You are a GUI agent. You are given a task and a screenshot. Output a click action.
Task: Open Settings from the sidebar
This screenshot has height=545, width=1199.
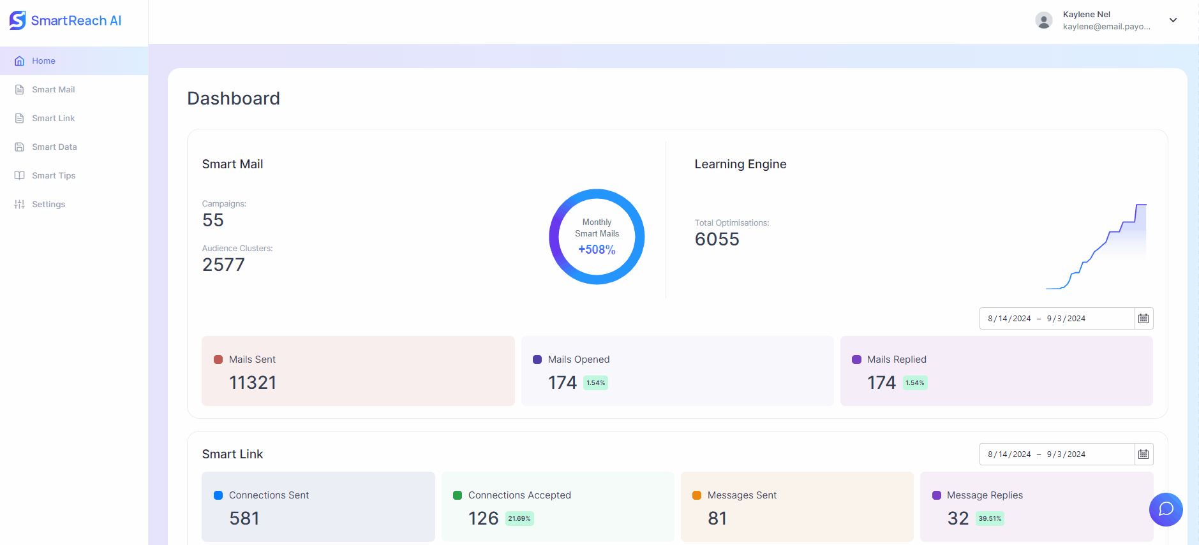tap(74, 205)
